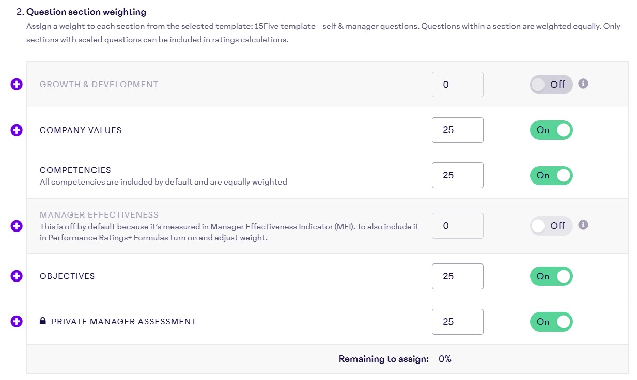637x380 pixels.
Task: Click the Manager Effectiveness info icon
Action: tap(583, 225)
